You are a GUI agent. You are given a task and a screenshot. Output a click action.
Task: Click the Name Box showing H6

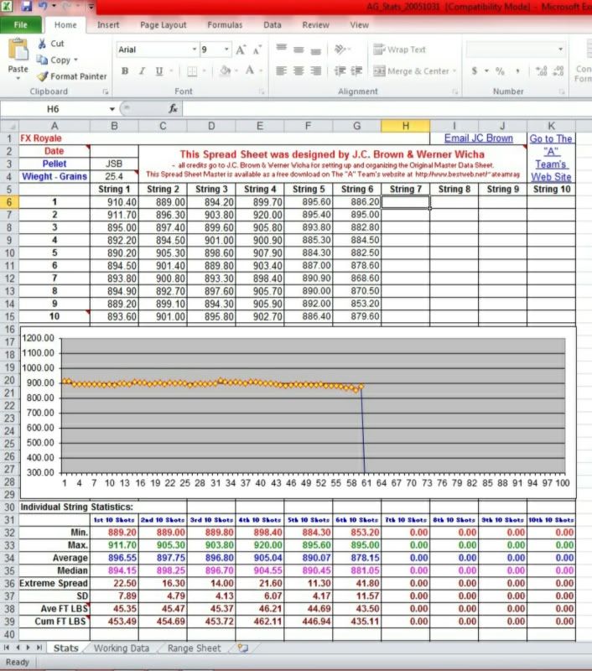(53, 109)
